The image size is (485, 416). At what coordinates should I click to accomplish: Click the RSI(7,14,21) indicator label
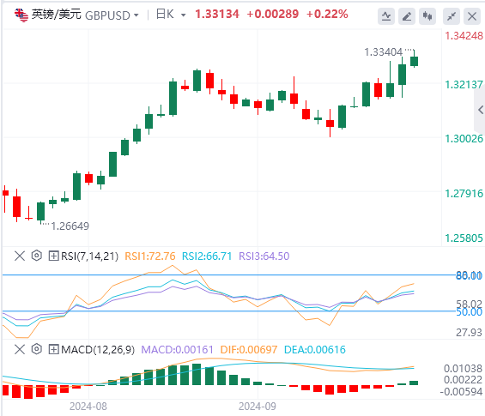[89, 256]
